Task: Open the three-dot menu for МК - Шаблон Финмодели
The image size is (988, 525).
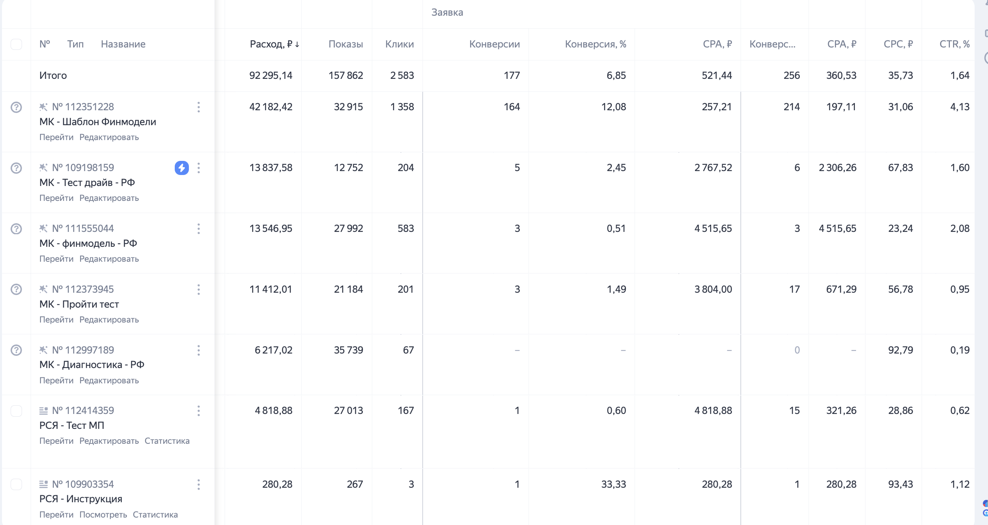Action: [199, 107]
